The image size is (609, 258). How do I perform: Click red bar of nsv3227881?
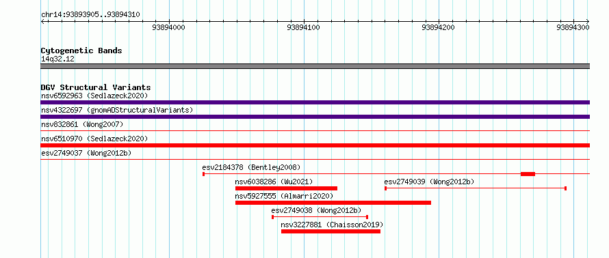click(x=331, y=231)
